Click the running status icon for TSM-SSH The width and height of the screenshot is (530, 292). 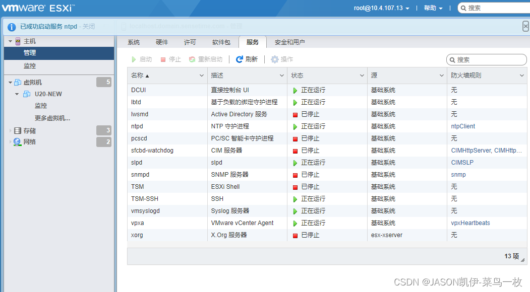point(295,199)
